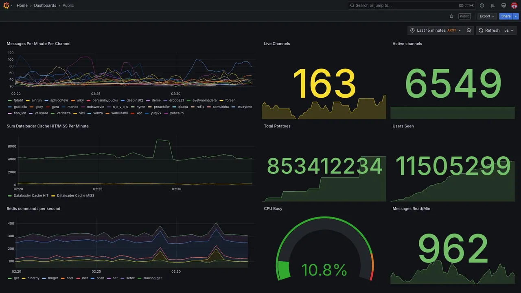Go to Home in the breadcrumb

click(x=22, y=5)
